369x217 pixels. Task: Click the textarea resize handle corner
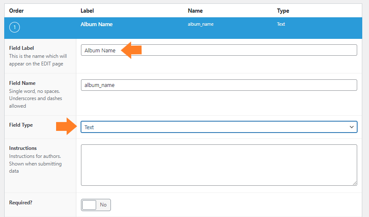click(355, 183)
